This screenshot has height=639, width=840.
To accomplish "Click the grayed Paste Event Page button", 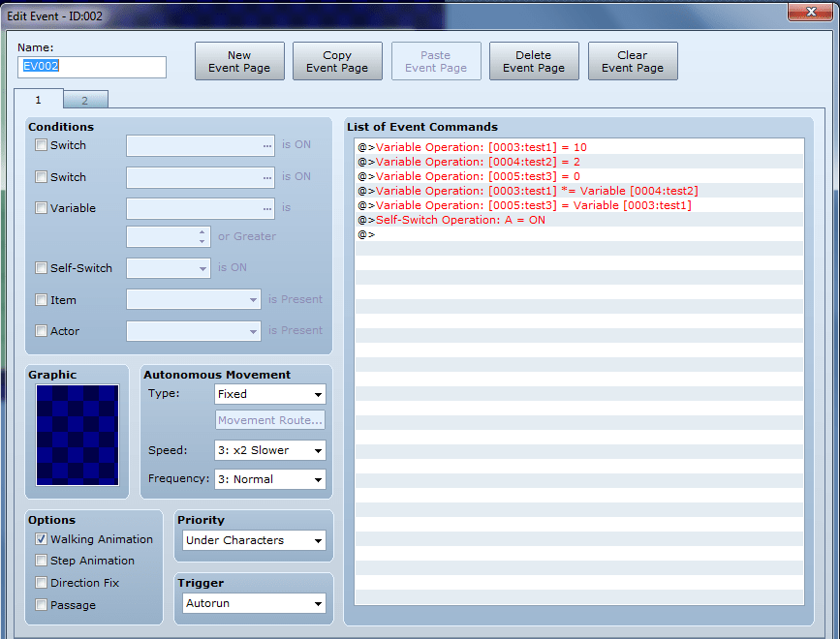I will point(436,61).
